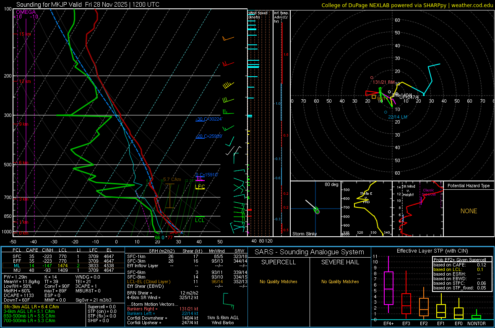
Task: Click the 'MeanW = 11.8g/kg' value
Action: 22,282
